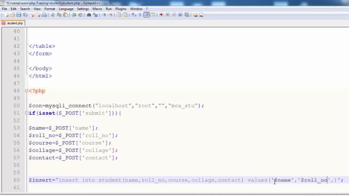
Task: Undo the last edit
Action: point(74,15)
